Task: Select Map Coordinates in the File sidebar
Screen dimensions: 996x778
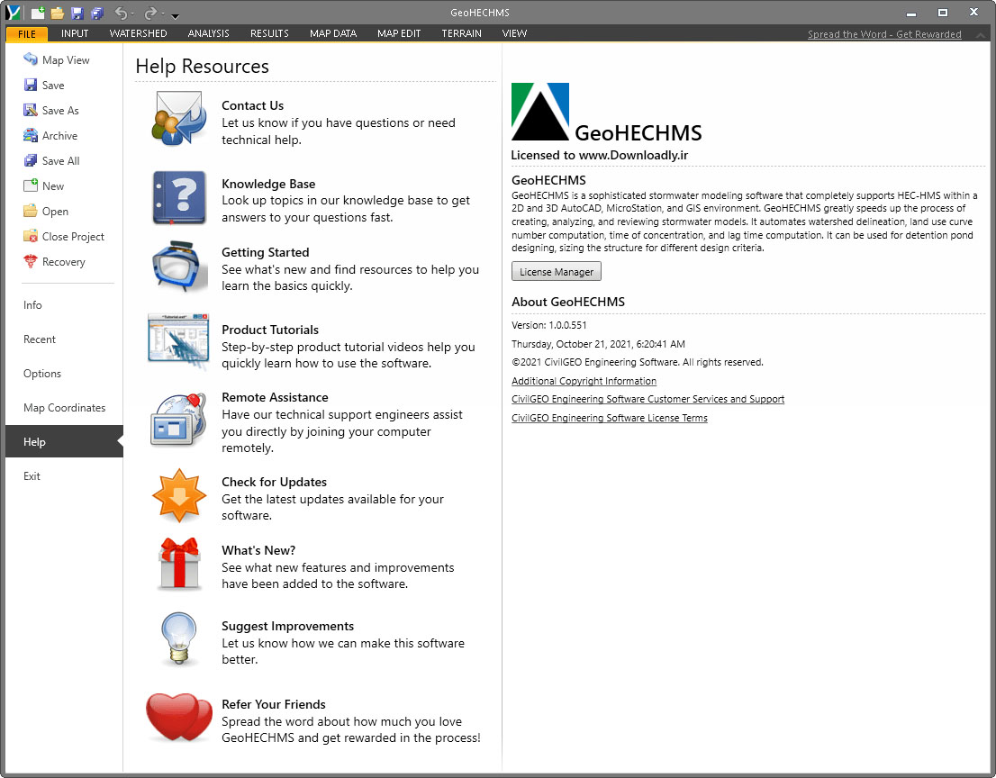Action: click(64, 408)
